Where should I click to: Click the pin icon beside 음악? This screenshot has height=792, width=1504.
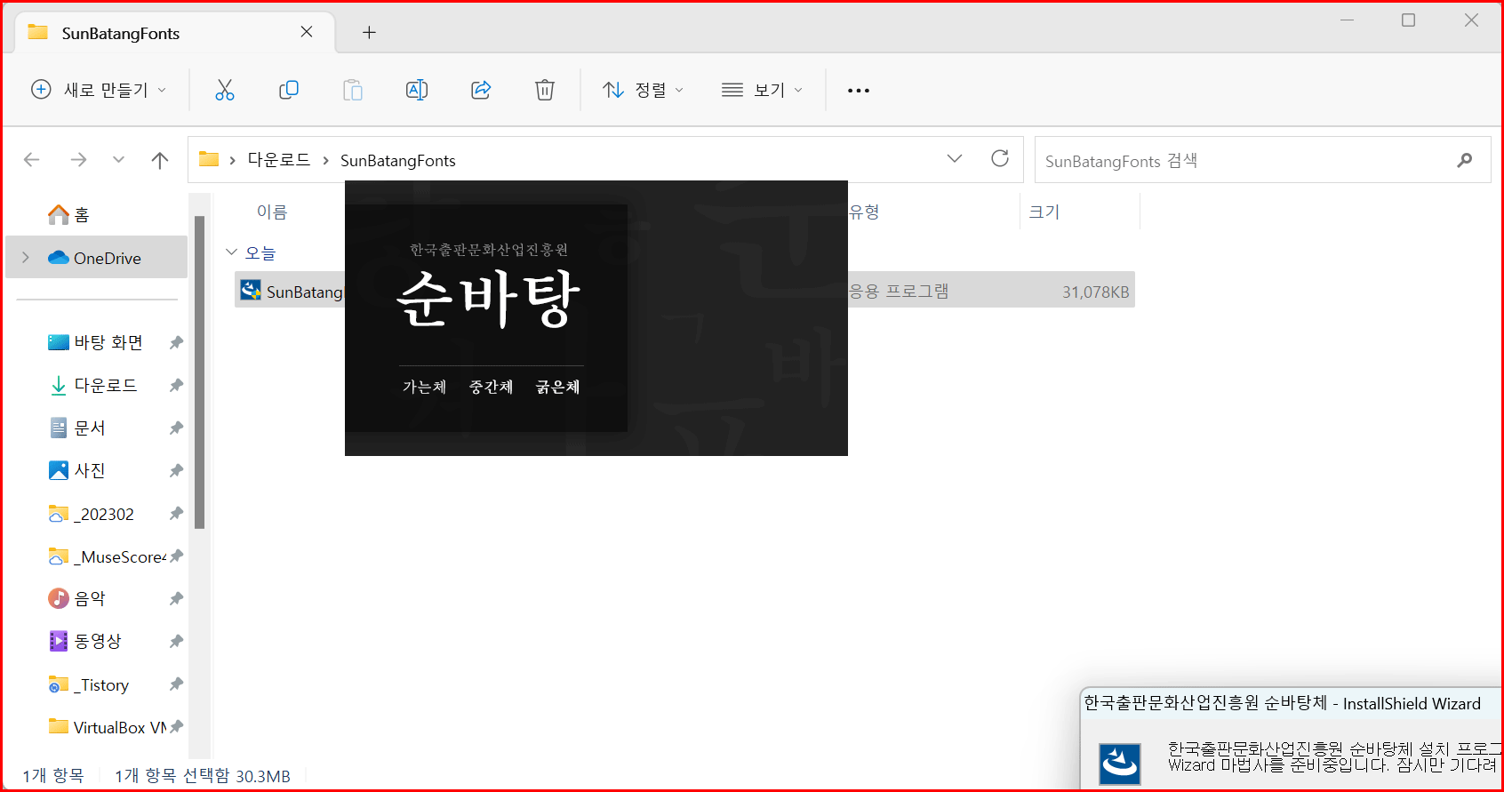176,598
